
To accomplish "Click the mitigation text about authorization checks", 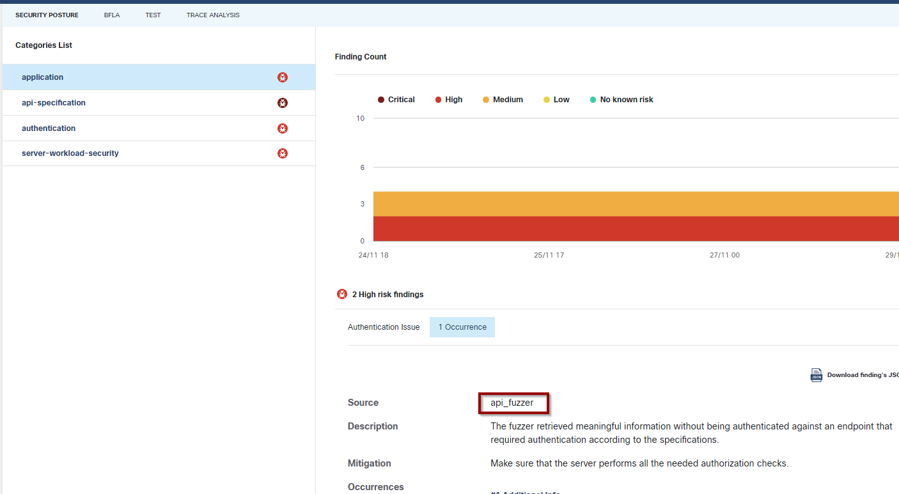I will click(x=639, y=463).
